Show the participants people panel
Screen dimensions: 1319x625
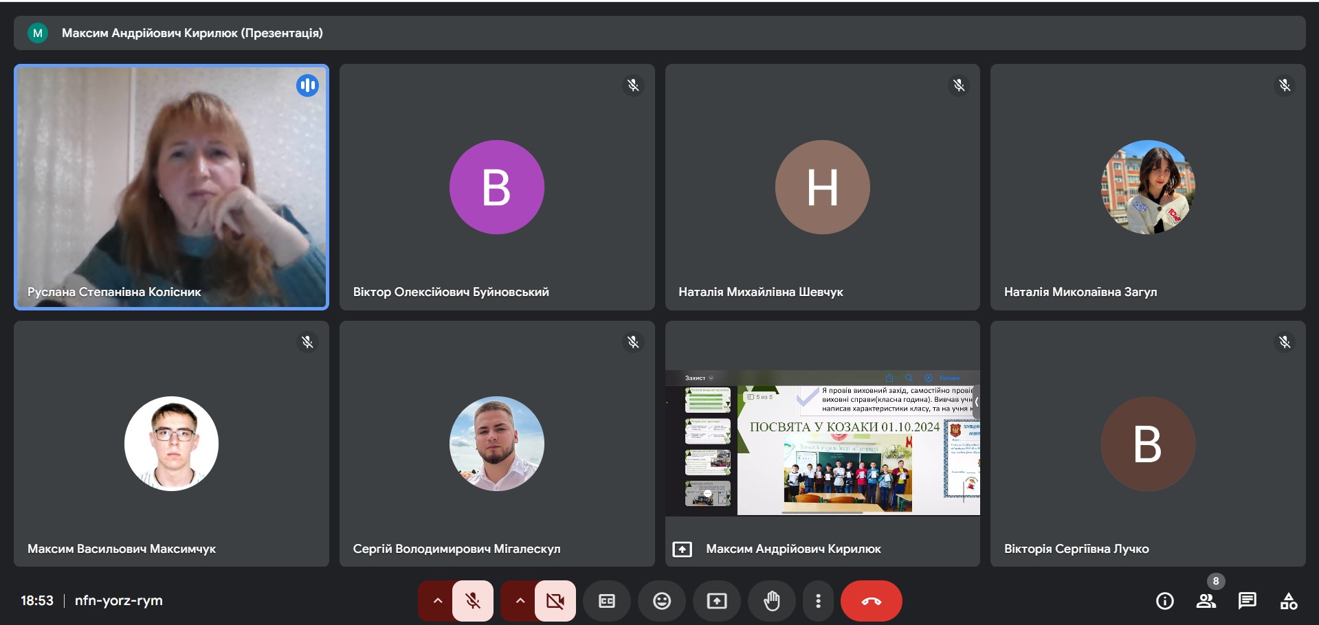coord(1206,601)
